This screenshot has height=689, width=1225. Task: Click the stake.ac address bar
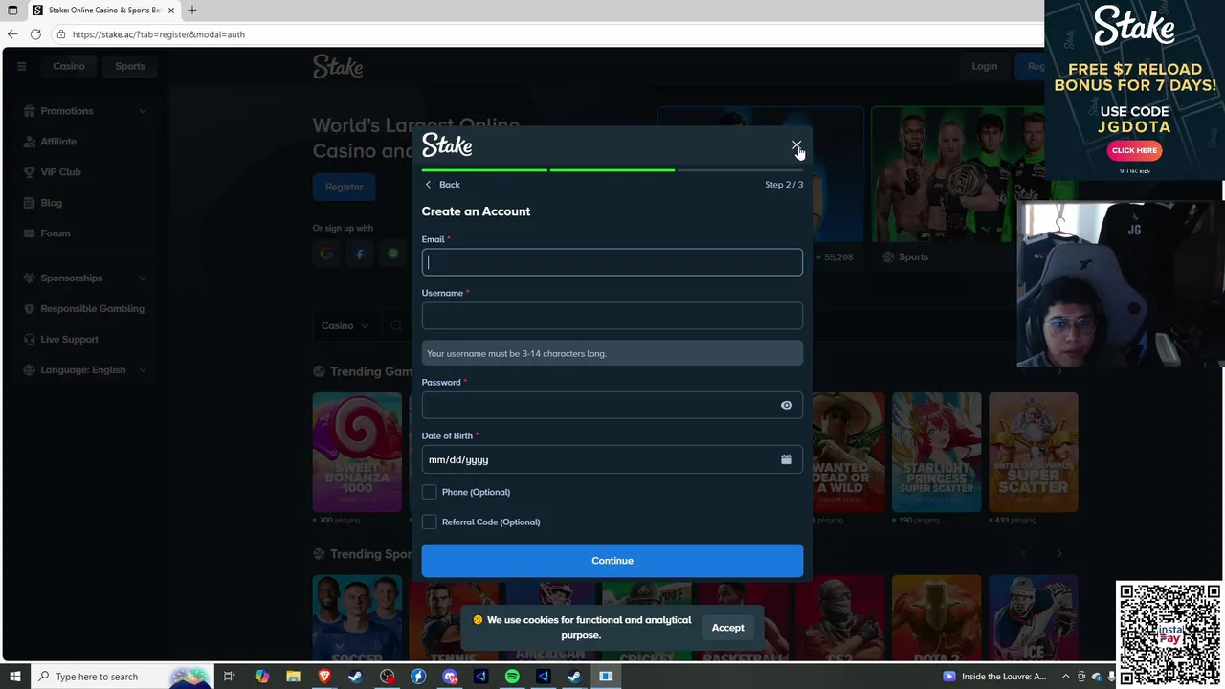coord(546,34)
